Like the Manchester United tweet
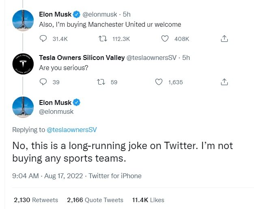Screen dimensions: 254x209 coord(165,39)
